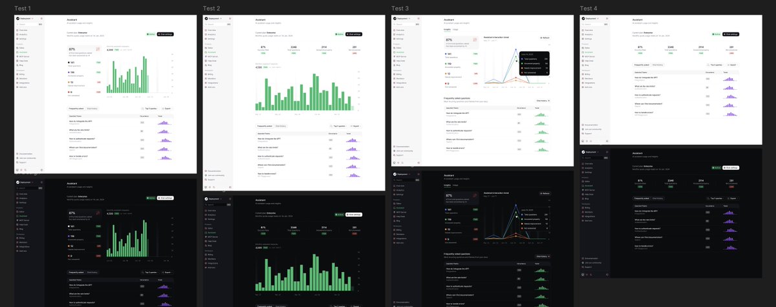Image resolution: width=776 pixels, height=307 pixels.
Task: Click Members icon in Test 2 light sidebar
Action: (x=206, y=78)
